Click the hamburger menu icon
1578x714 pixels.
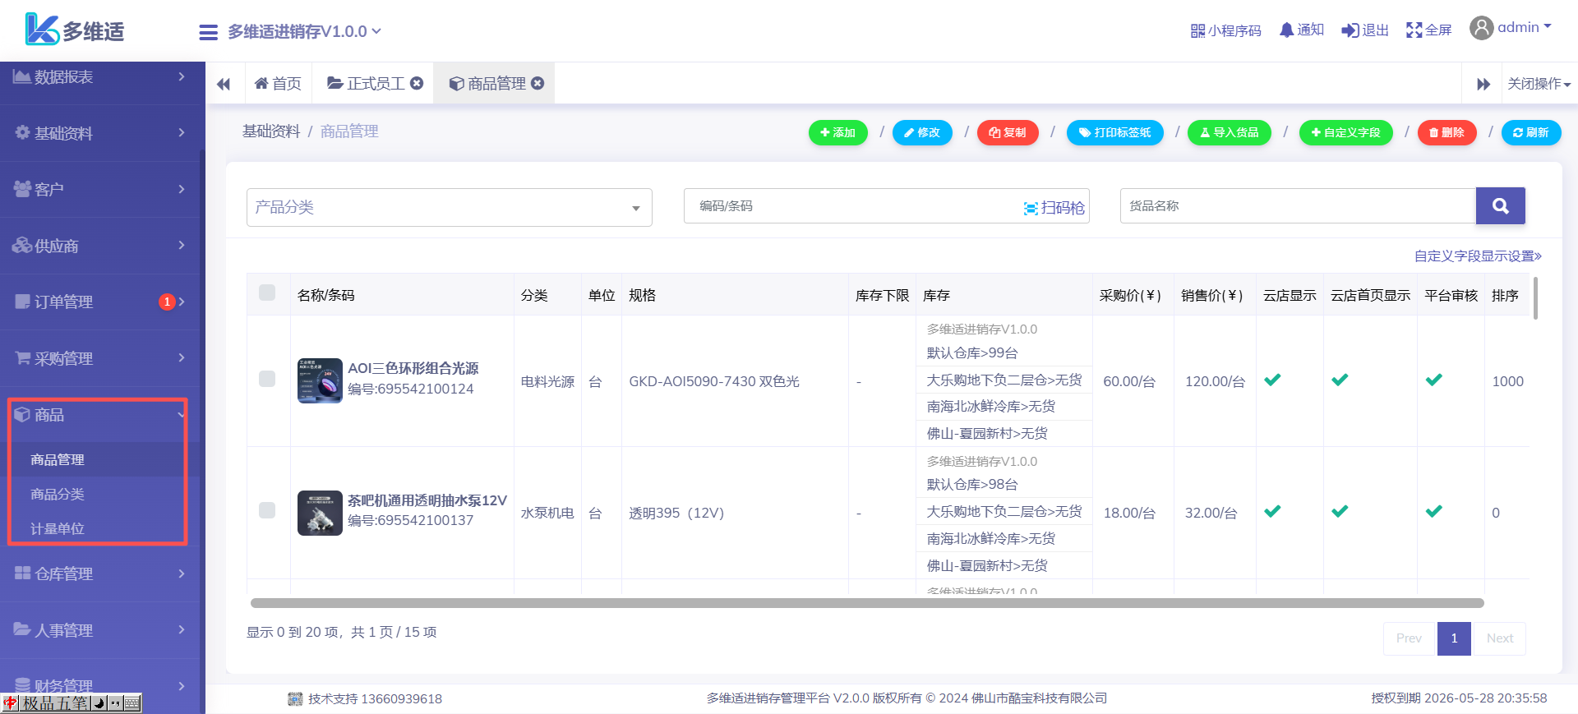pos(208,32)
